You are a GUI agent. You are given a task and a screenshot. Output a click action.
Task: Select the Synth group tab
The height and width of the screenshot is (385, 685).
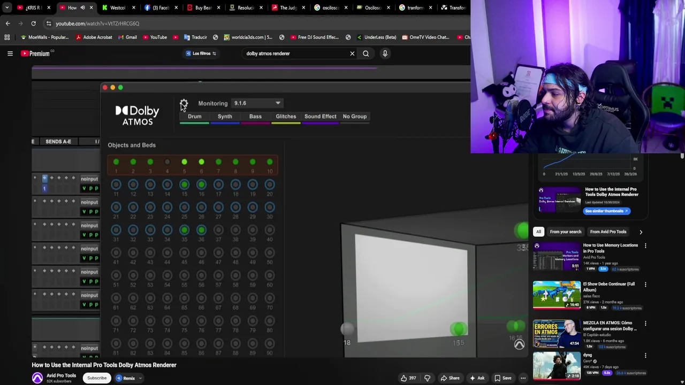[225, 117]
